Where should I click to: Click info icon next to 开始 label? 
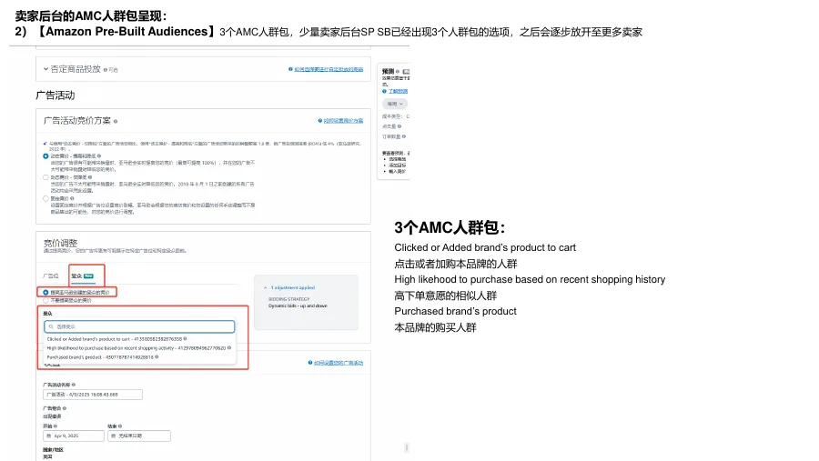pos(56,426)
